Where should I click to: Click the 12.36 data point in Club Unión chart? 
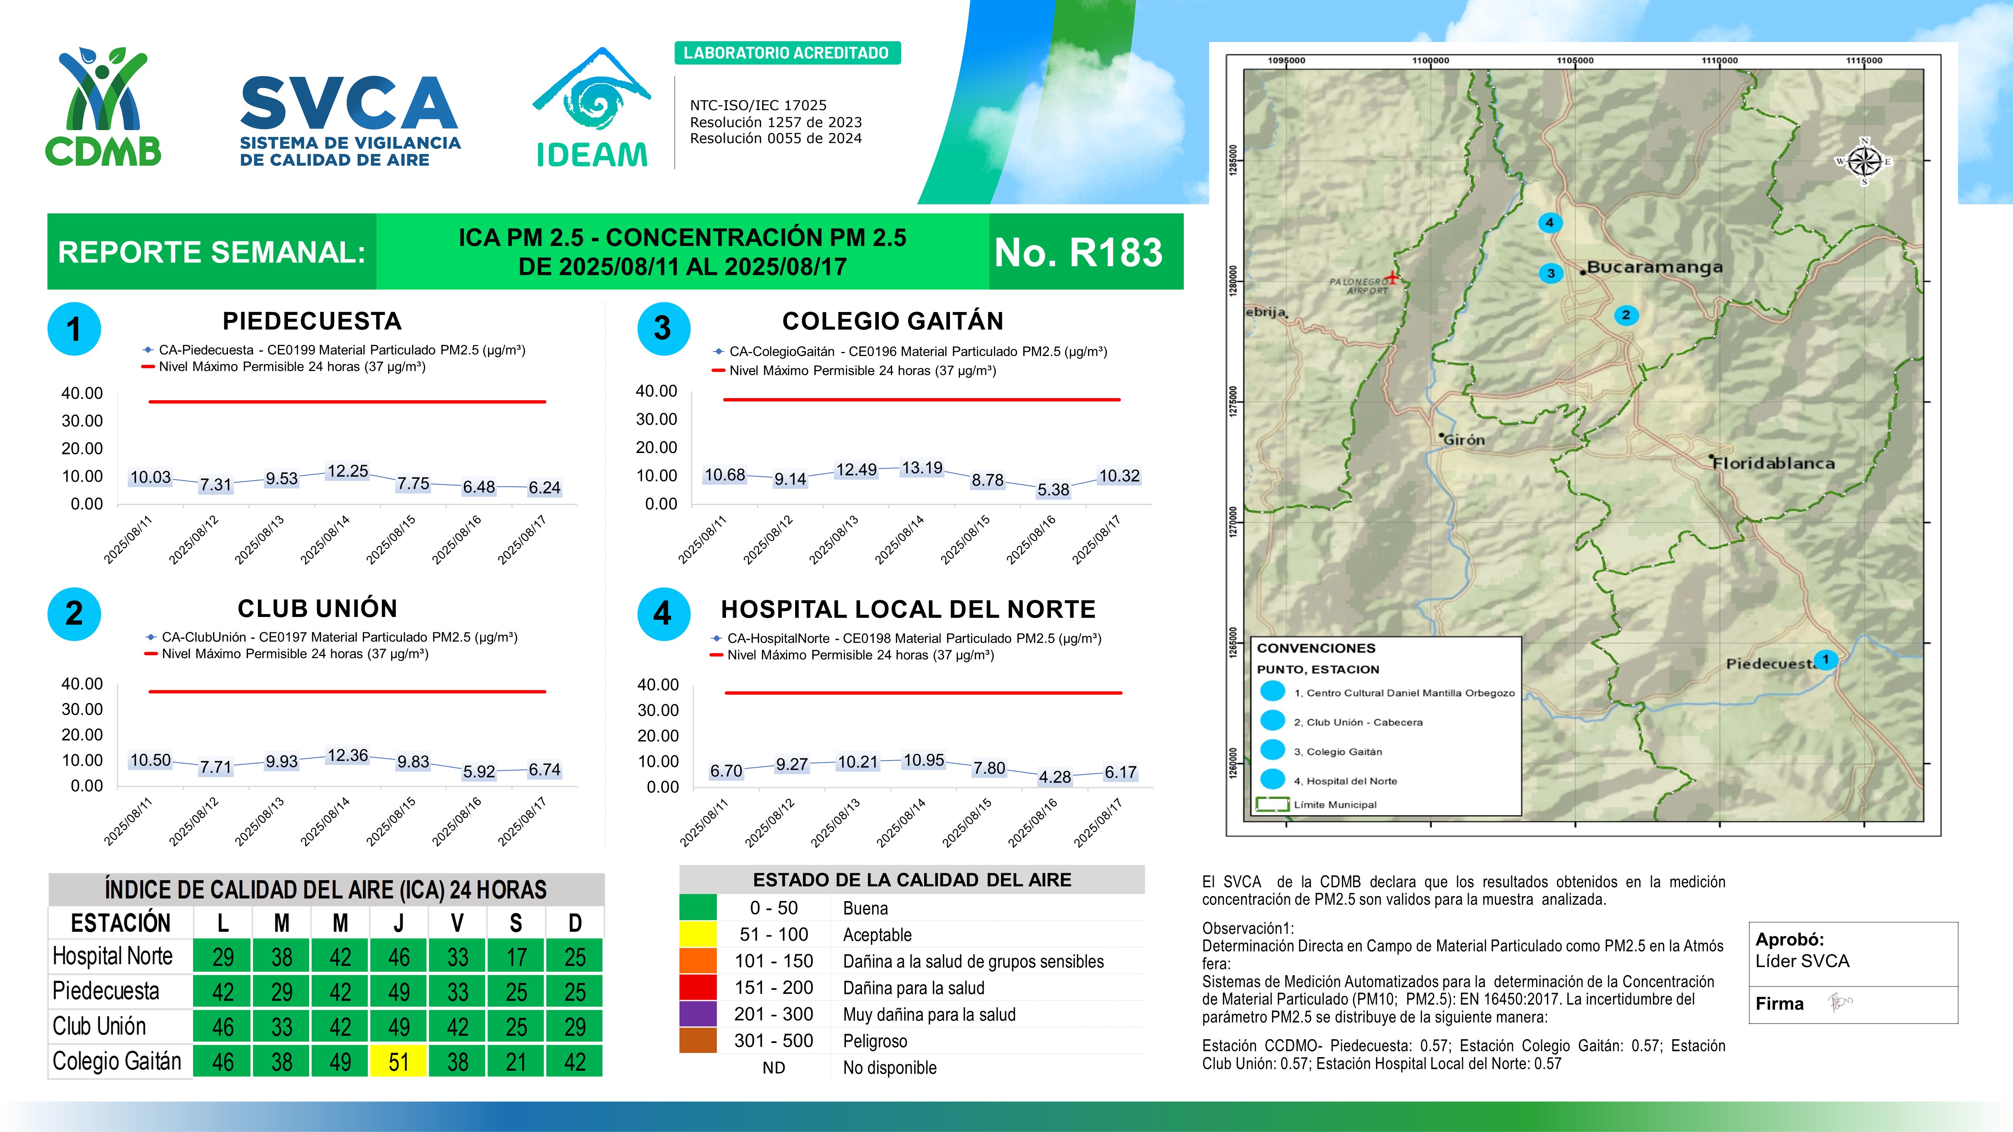click(x=348, y=755)
